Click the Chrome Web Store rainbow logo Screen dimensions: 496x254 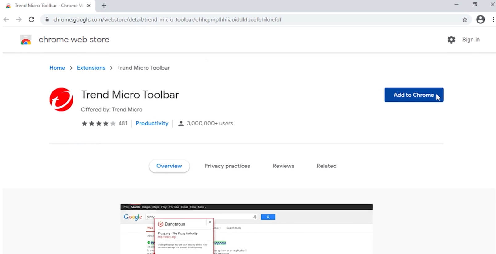pos(26,40)
